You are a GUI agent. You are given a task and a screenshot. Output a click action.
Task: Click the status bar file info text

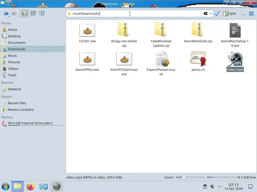[94, 177]
